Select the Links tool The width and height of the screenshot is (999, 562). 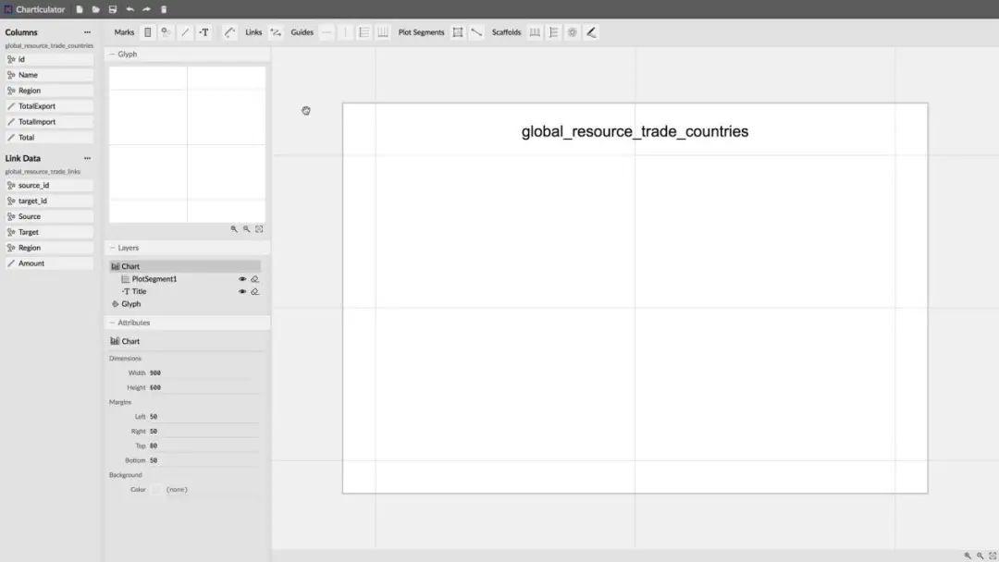[276, 32]
